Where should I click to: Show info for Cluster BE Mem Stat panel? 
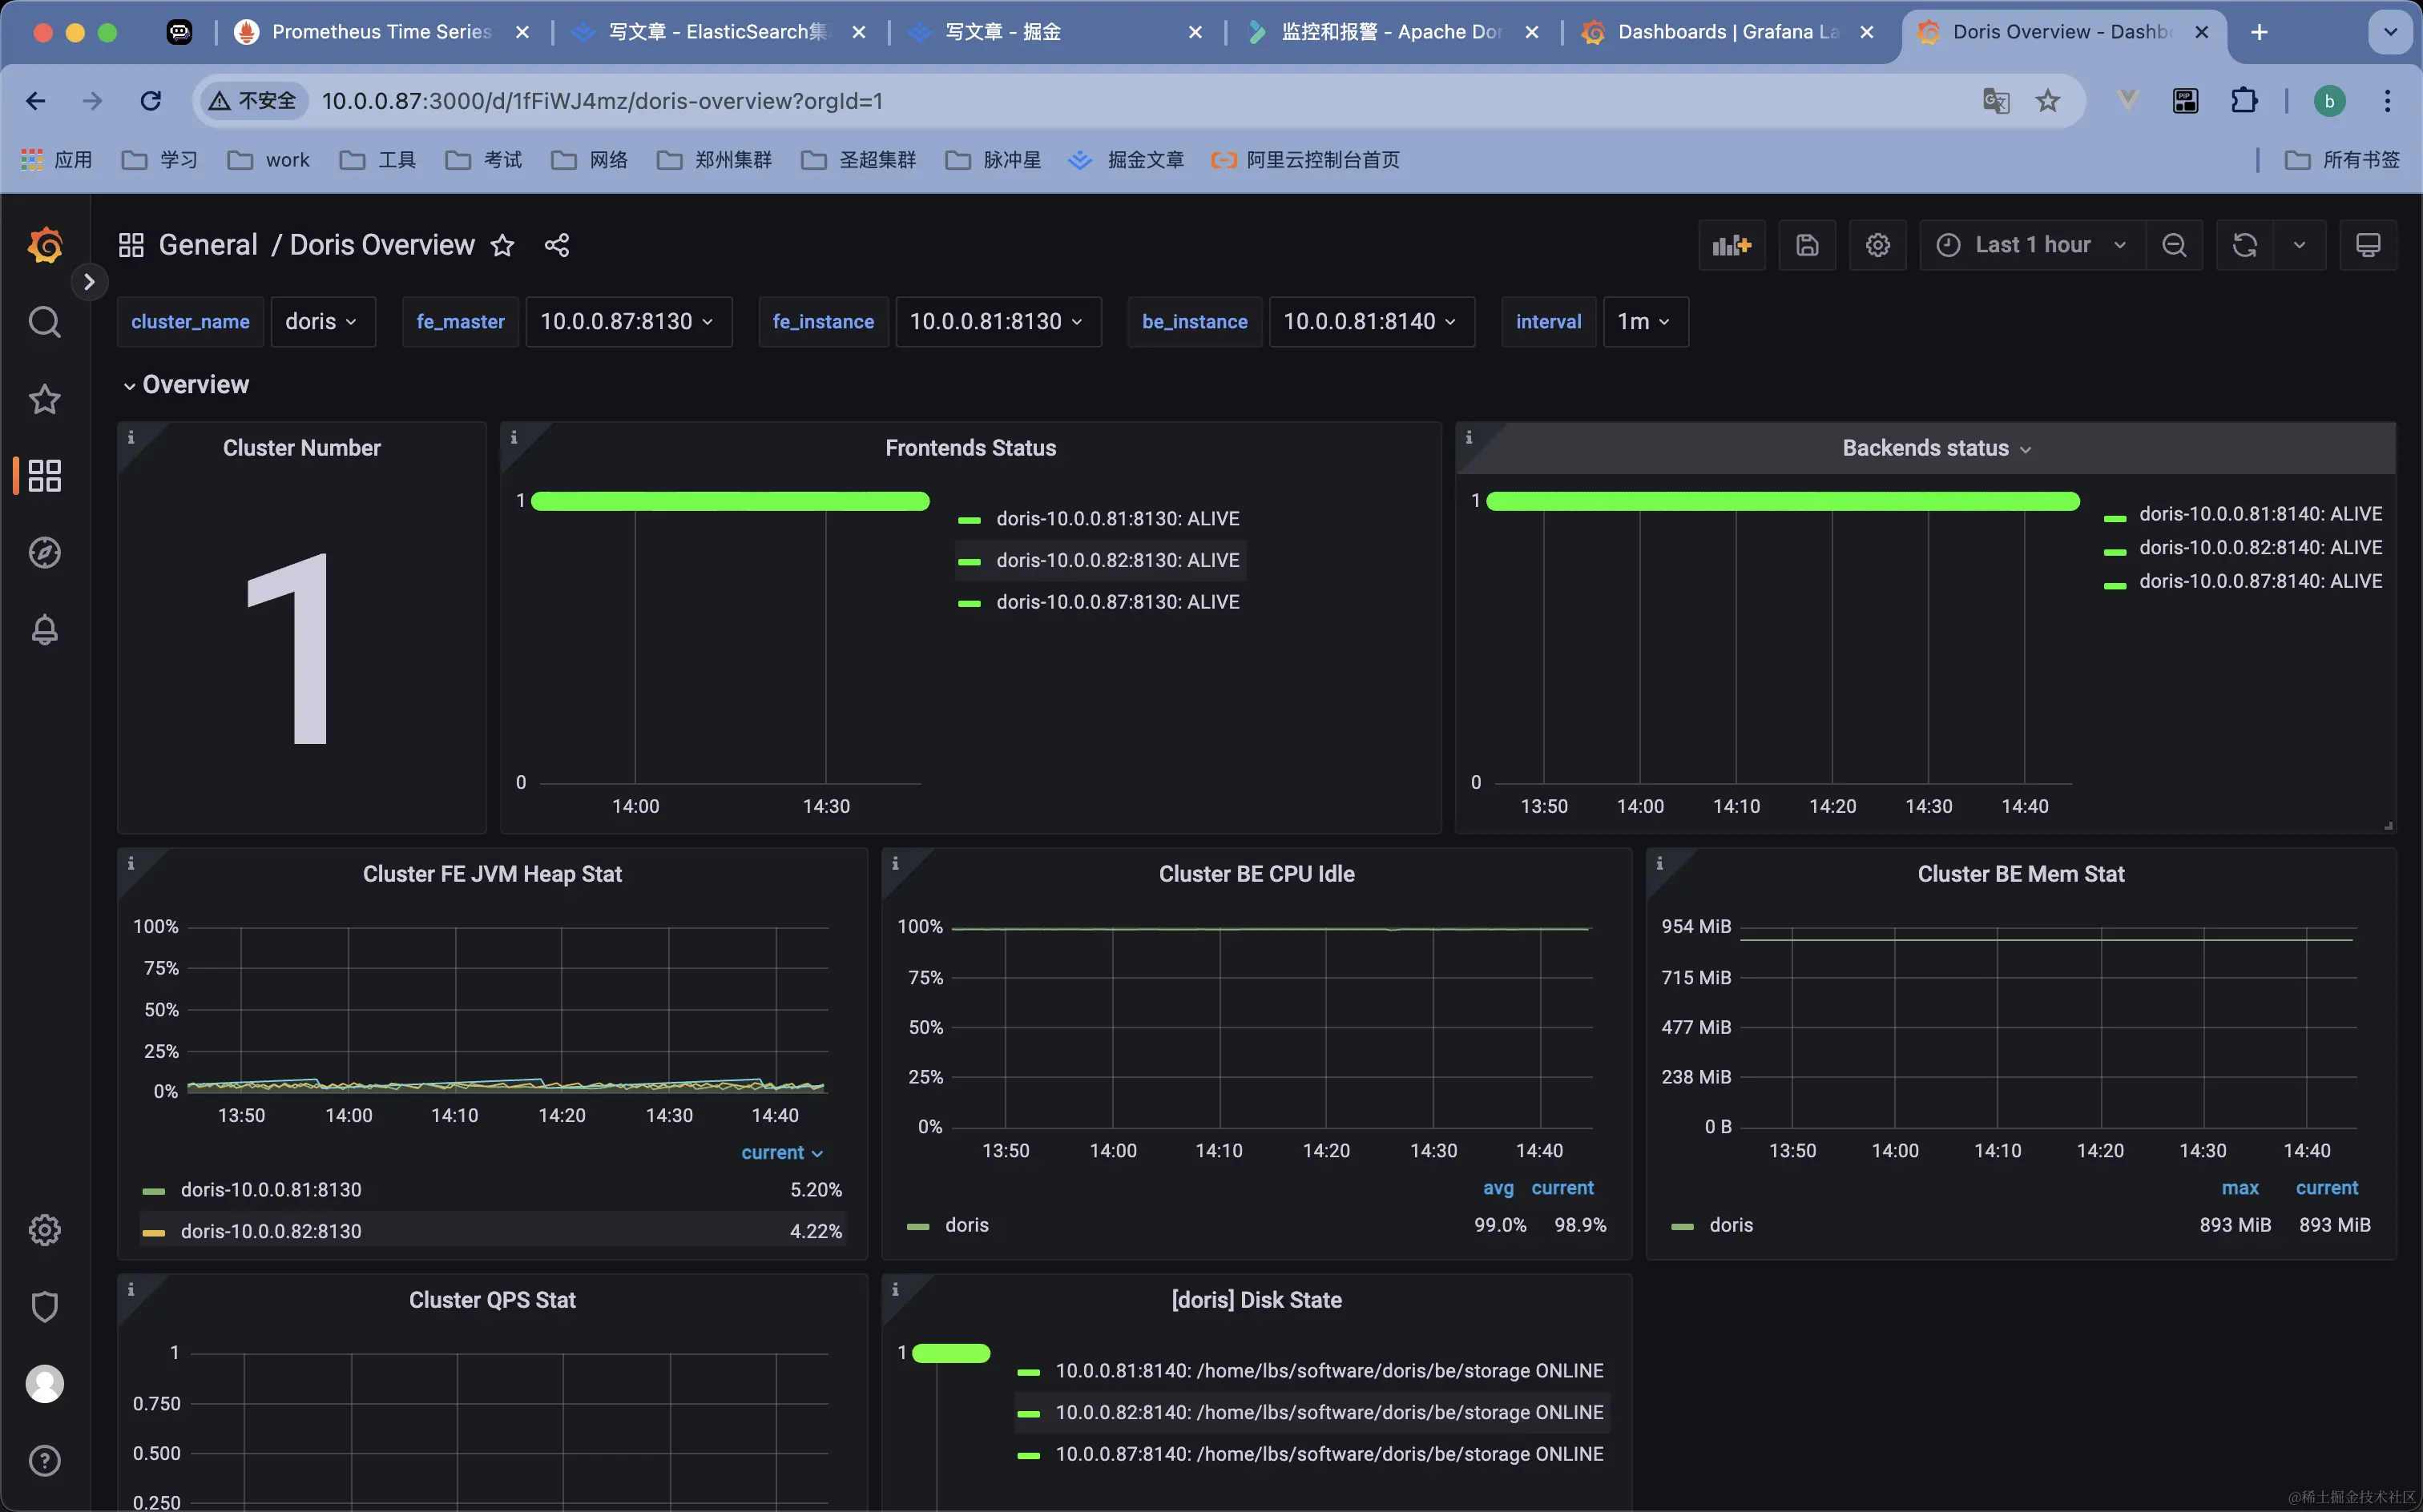point(1659,863)
